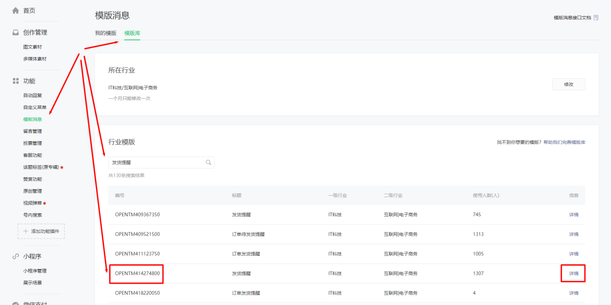Image resolution: width=611 pixels, height=305 pixels.
Task: Open 详情 for template OPENTM414274800
Action: tap(573, 273)
